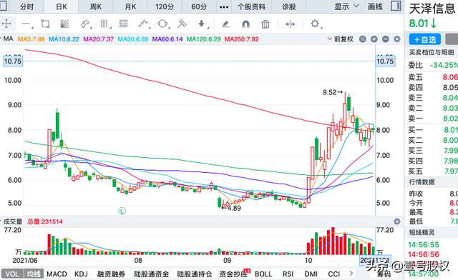
Task: Click the plus circle on MA bar
Action: [x=374, y=39]
